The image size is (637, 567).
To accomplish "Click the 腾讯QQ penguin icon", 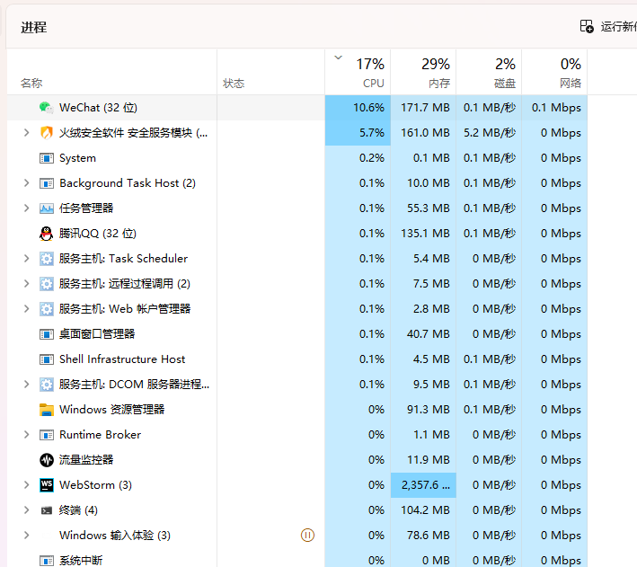I will click(x=47, y=234).
